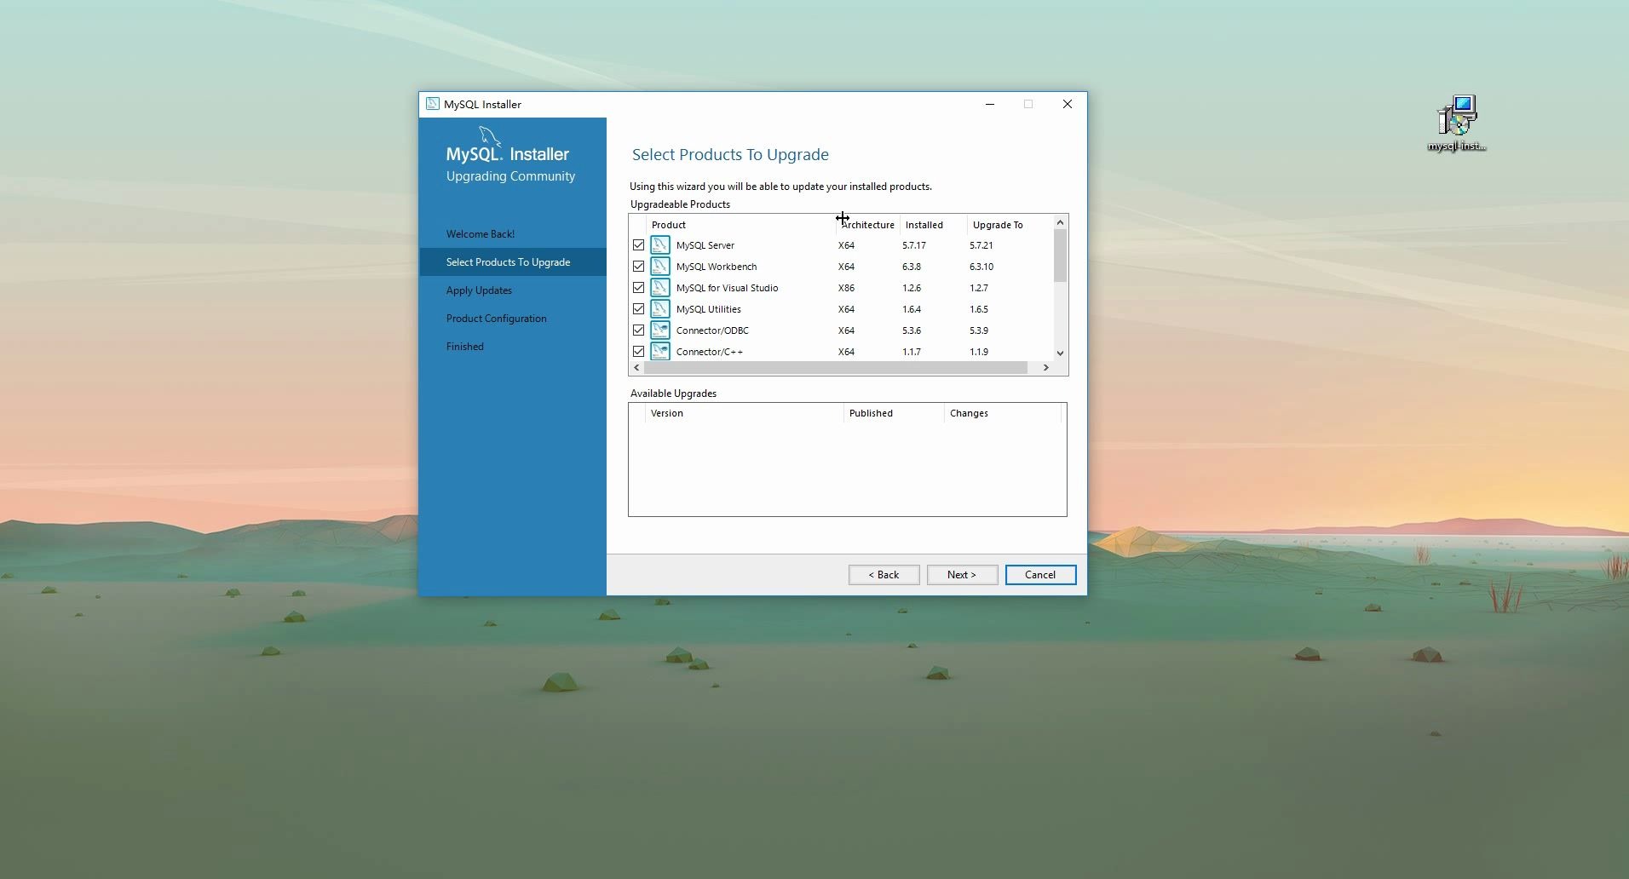Click the Connector/C++ product icon
1629x879 pixels.
point(660,351)
